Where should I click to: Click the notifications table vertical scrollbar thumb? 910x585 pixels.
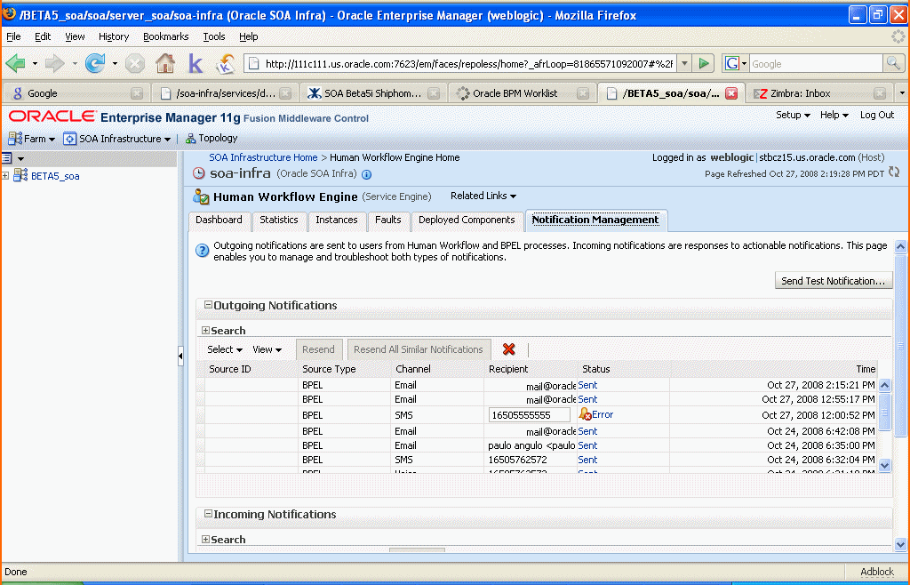click(884, 412)
